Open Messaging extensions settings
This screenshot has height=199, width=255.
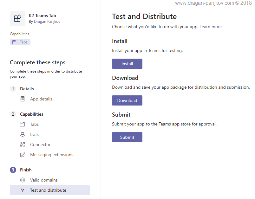(51, 155)
